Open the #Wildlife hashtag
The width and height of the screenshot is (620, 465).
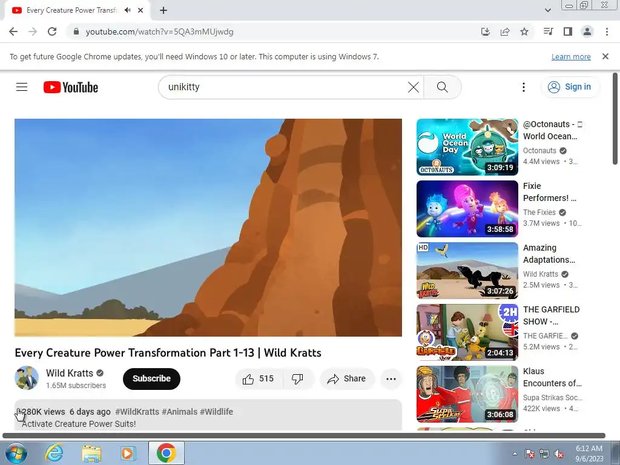point(216,412)
